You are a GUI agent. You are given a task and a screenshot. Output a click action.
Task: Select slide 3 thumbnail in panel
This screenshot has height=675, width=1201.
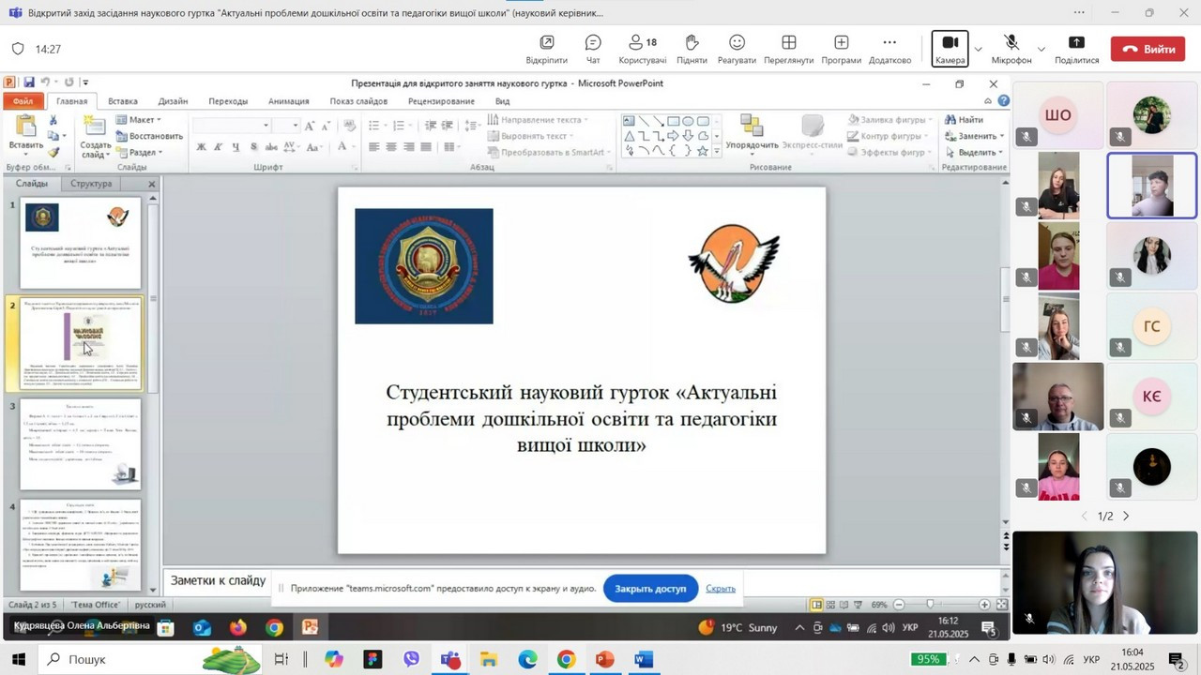[81, 444]
